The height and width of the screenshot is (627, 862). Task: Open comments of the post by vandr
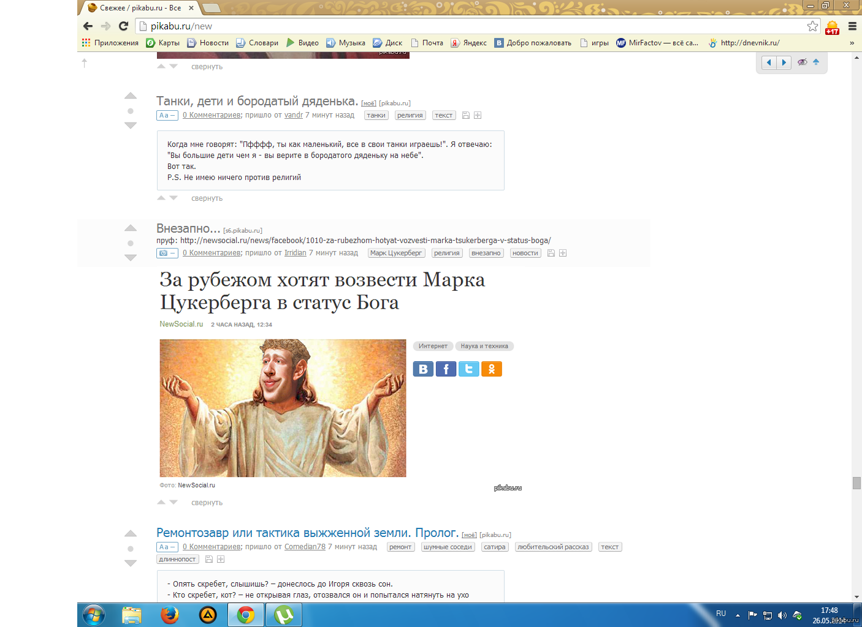tap(212, 115)
